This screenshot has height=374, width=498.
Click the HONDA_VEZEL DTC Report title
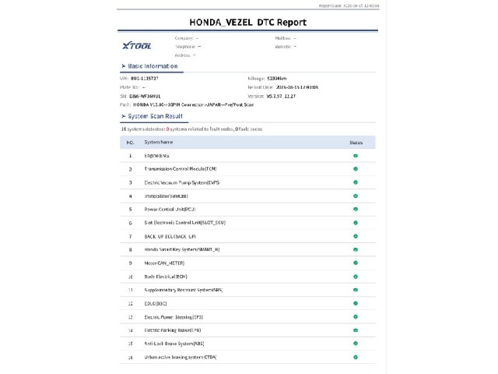tap(247, 23)
